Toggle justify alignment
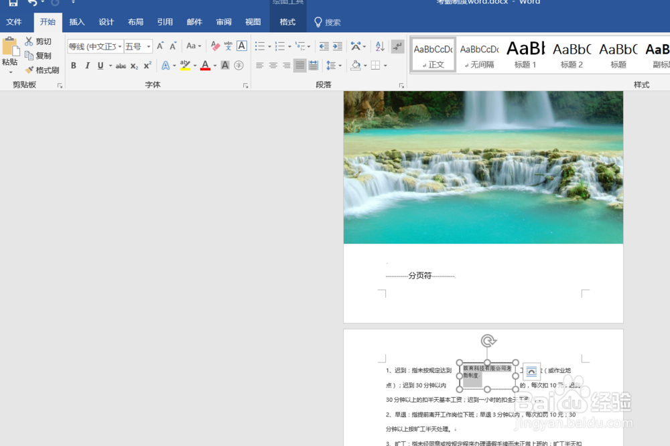Viewport: 670px width, 446px height. click(300, 66)
